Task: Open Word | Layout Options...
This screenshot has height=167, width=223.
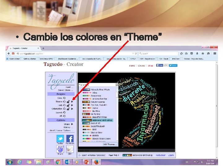Action: point(61,131)
